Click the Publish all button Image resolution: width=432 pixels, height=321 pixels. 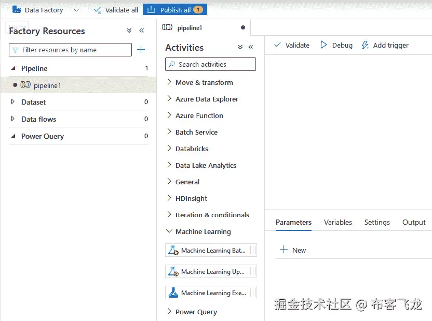pos(175,10)
